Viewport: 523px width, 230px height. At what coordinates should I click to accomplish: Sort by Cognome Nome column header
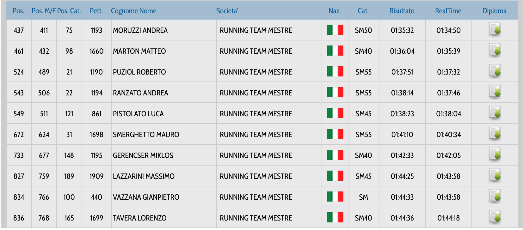click(133, 11)
